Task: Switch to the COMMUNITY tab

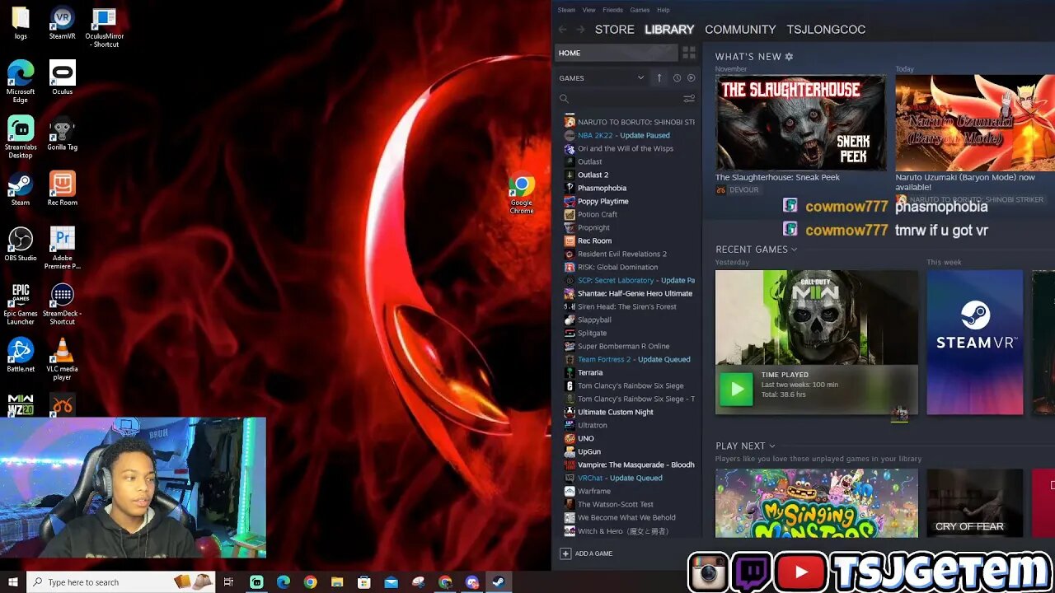Action: pyautogui.click(x=740, y=30)
